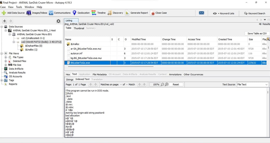The width and height of the screenshot is (270, 143).
Task: Switch to the Thumbnail tab
Action: (x=79, y=28)
